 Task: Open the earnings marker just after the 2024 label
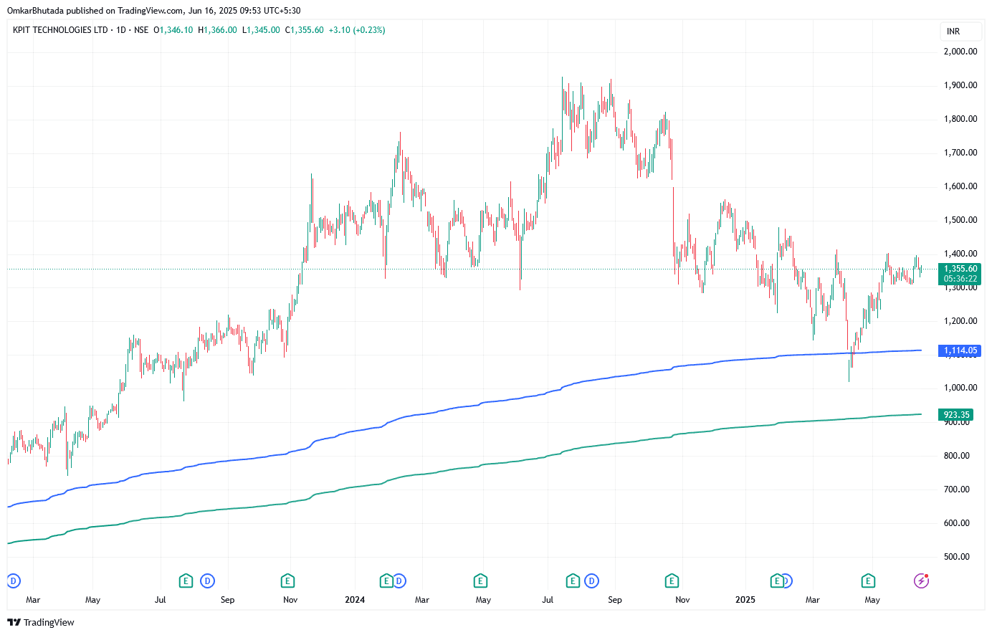click(x=386, y=581)
